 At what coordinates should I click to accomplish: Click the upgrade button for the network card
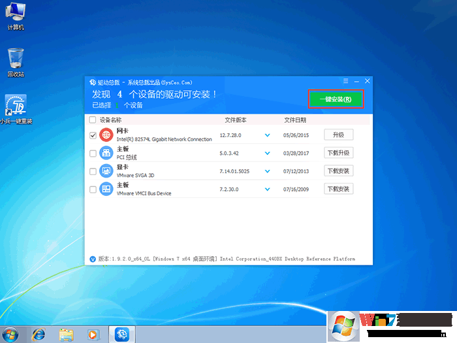tap(338, 135)
